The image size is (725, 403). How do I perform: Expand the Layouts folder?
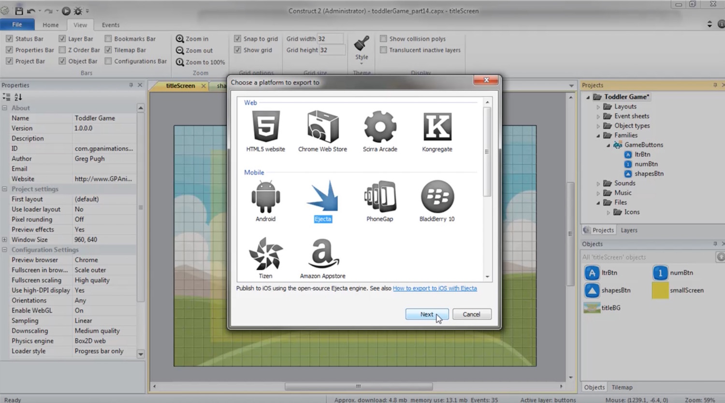point(598,107)
